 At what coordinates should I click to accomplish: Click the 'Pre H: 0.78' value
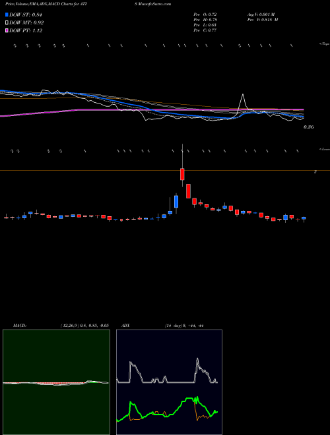pos(205,20)
